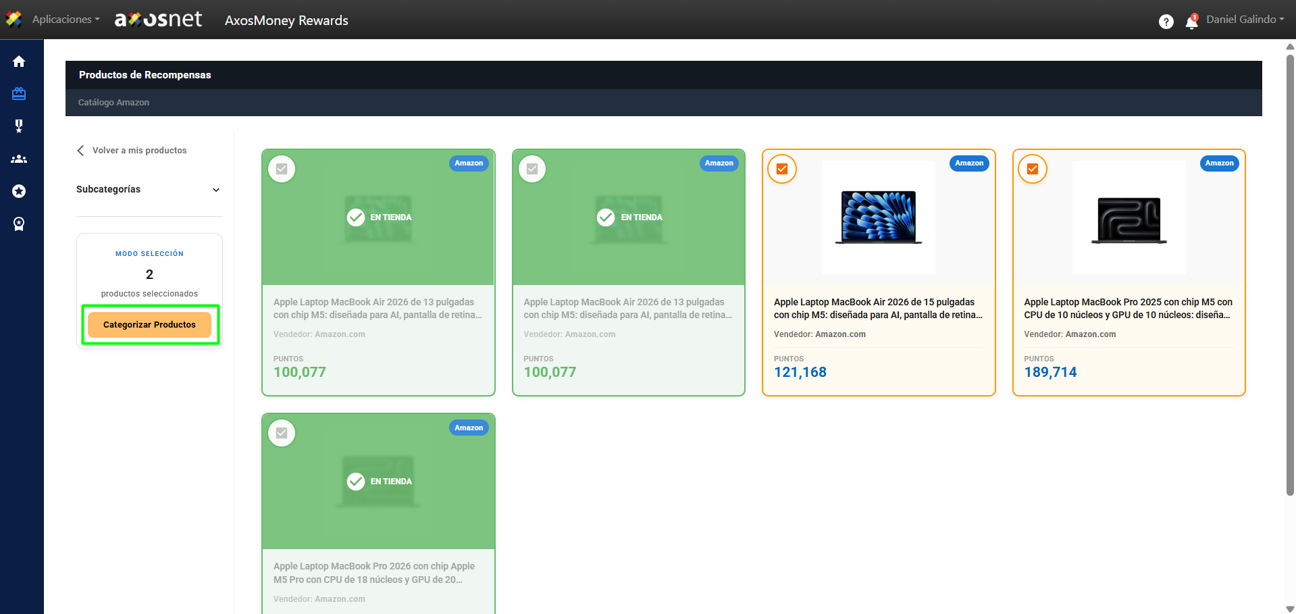Click the AxosMoney Rewards header title
Screen dimensions: 1296x614
click(x=286, y=20)
